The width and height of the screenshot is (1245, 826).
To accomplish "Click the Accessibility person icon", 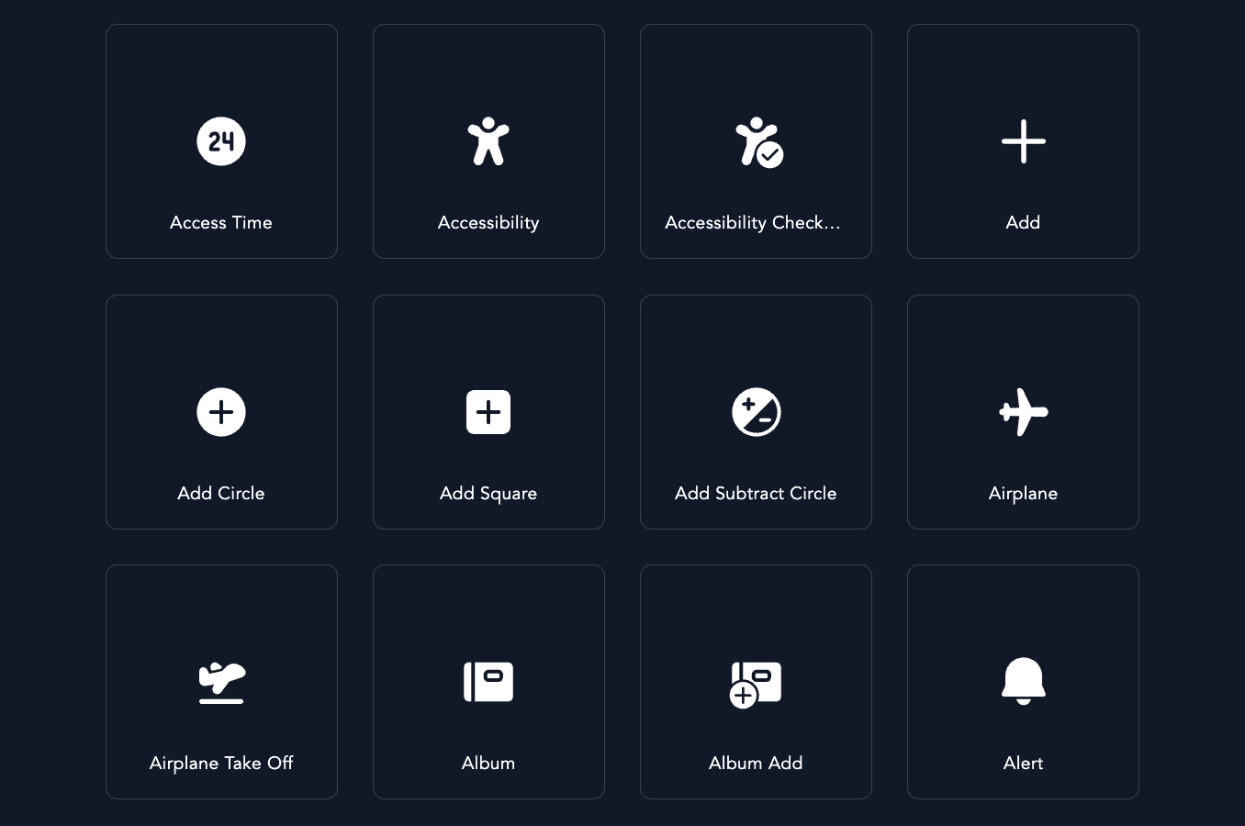I will [x=488, y=141].
